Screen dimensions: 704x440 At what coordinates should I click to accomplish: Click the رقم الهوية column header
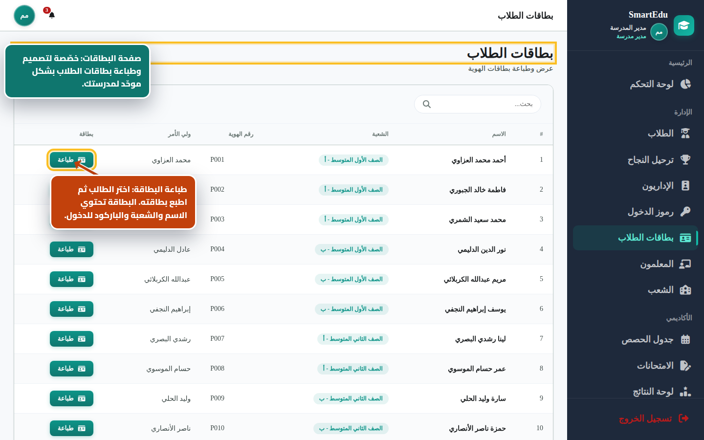pyautogui.click(x=241, y=134)
